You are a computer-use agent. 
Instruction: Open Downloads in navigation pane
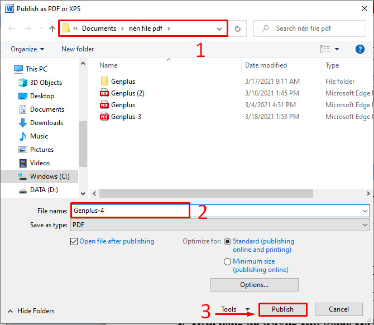[41, 123]
